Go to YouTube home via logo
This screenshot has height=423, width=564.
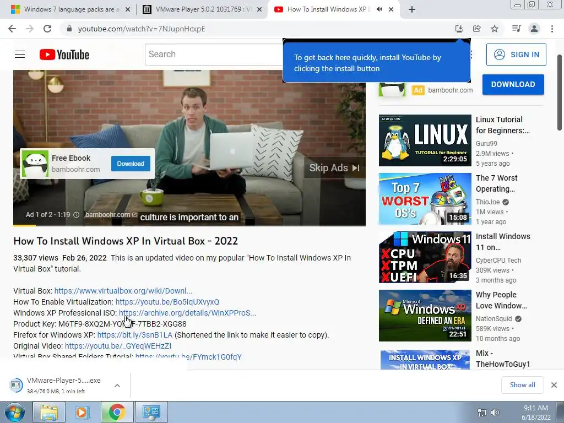(x=64, y=55)
